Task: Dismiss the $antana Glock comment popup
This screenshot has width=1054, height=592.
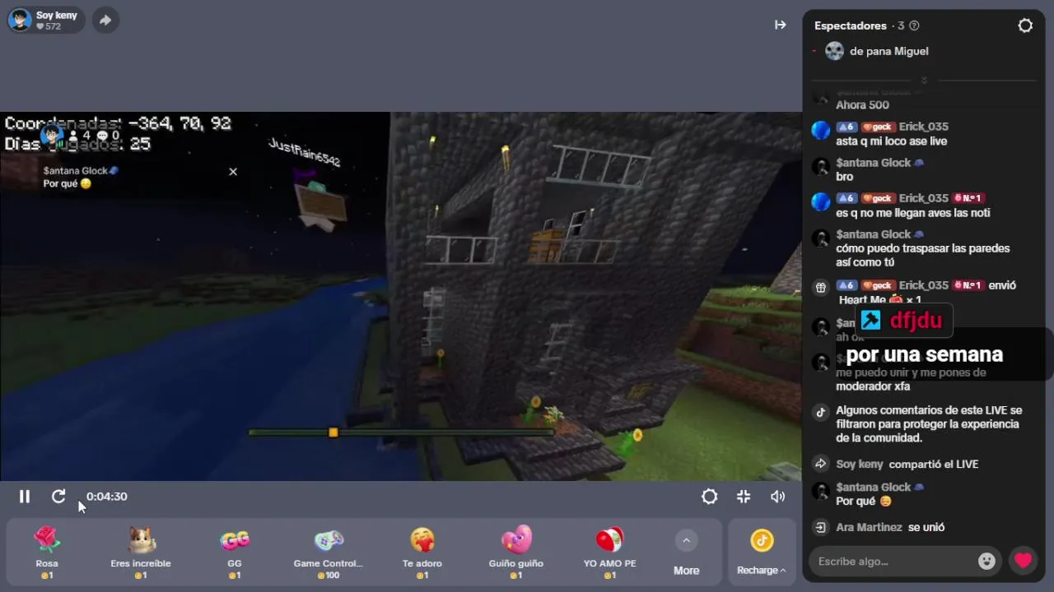Action: pos(233,172)
